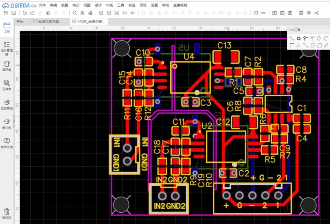Open the 文件 menu
The width and height of the screenshot is (330, 224).
coord(42,5)
